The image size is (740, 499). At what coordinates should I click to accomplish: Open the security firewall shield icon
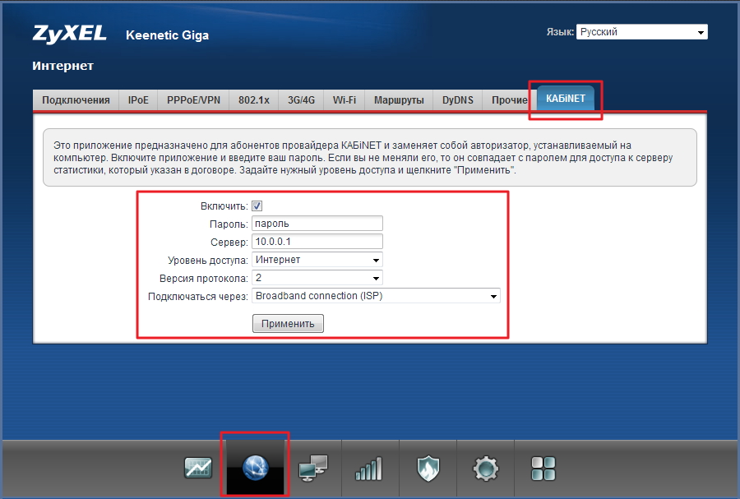coord(427,469)
